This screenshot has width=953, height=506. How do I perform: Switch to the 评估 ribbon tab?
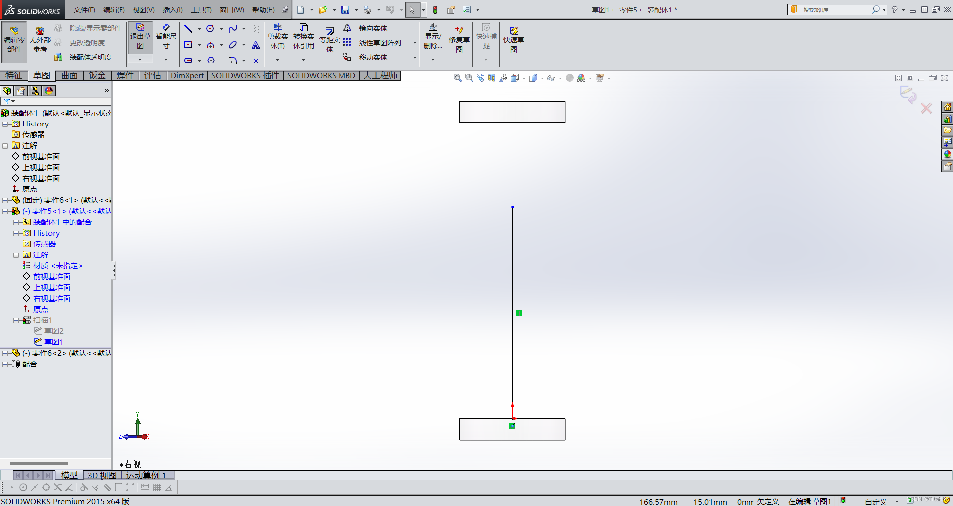[153, 75]
